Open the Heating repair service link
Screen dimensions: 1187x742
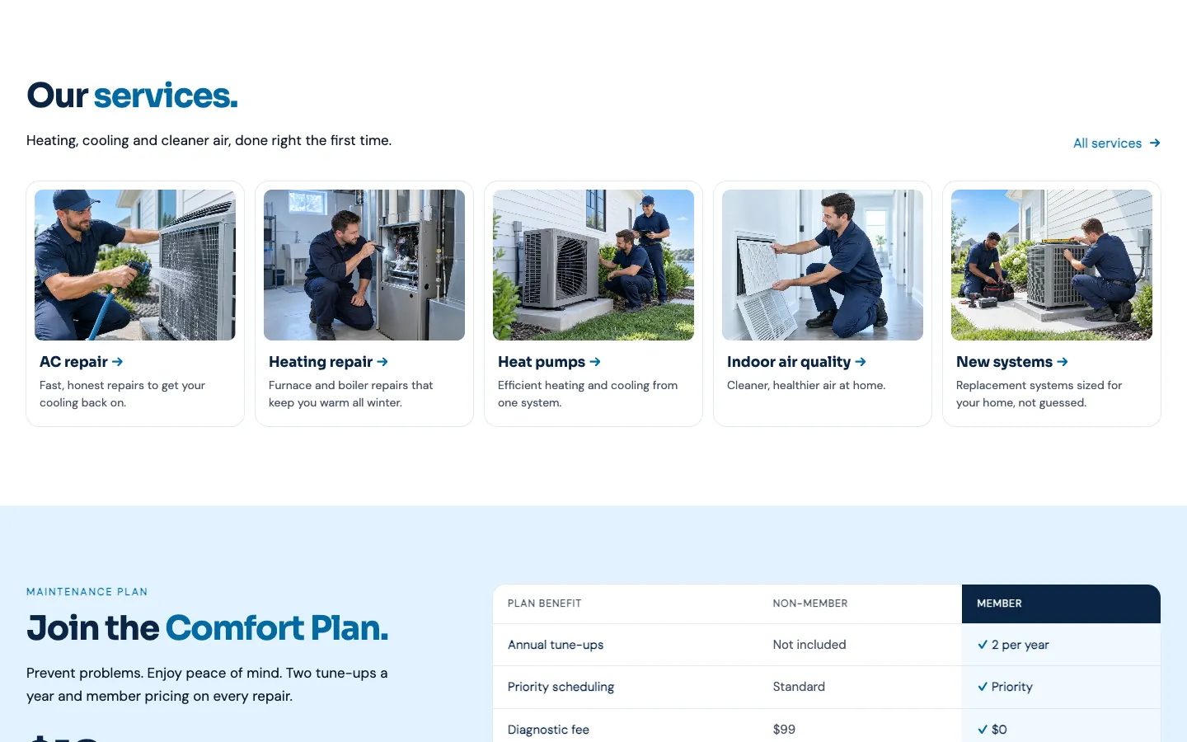point(328,362)
